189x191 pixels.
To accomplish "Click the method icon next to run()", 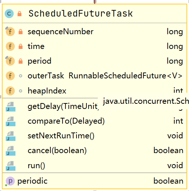I will point(11,166).
